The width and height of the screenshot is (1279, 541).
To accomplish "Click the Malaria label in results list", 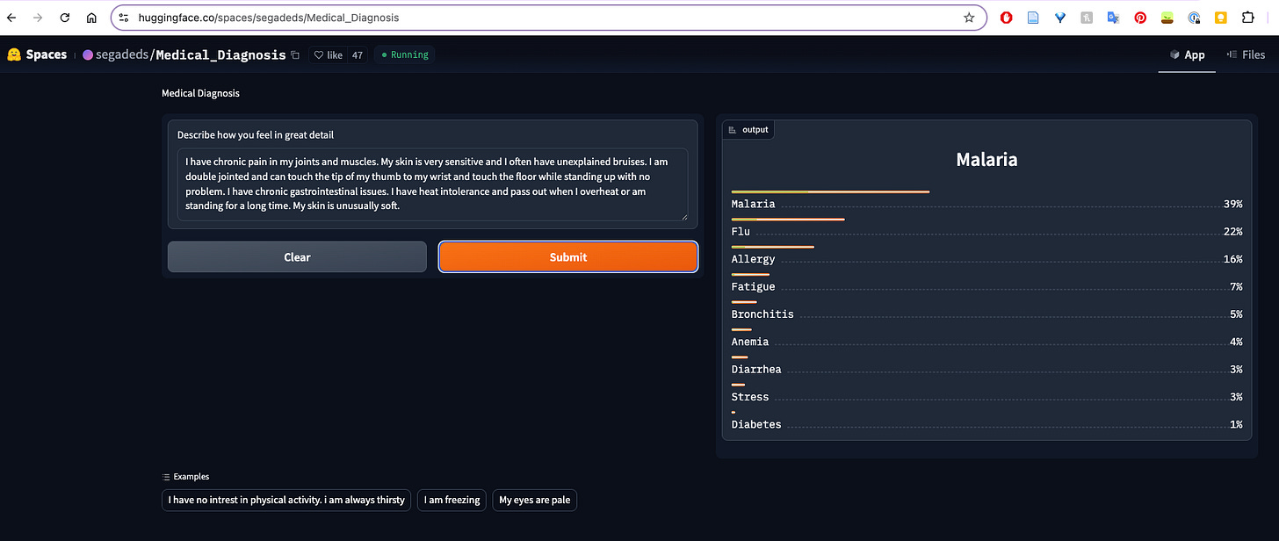I will click(753, 204).
